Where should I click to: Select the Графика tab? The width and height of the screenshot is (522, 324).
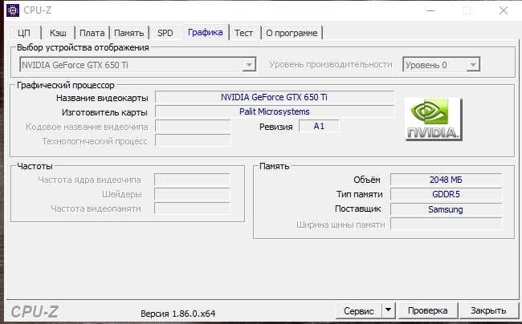[x=205, y=32]
